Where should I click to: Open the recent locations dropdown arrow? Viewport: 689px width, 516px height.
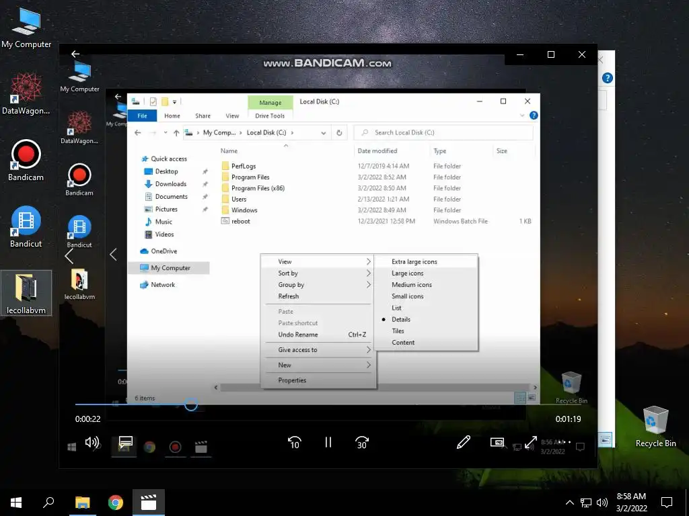coord(166,132)
